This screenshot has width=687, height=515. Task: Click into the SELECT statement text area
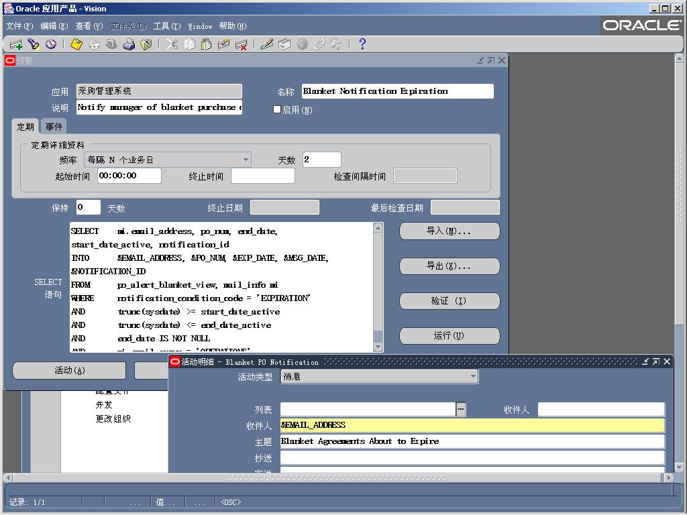coord(221,287)
